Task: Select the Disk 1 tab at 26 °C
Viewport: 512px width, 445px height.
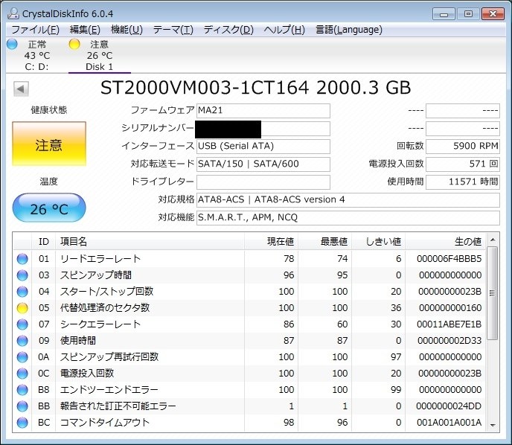Action: click(x=99, y=56)
